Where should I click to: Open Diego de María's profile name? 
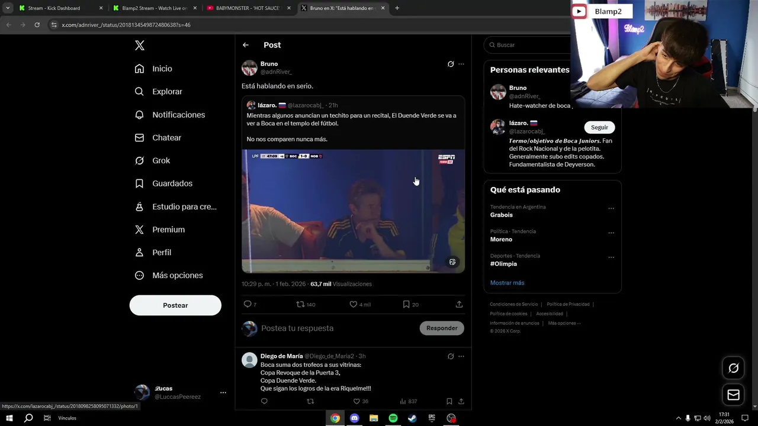click(282, 356)
